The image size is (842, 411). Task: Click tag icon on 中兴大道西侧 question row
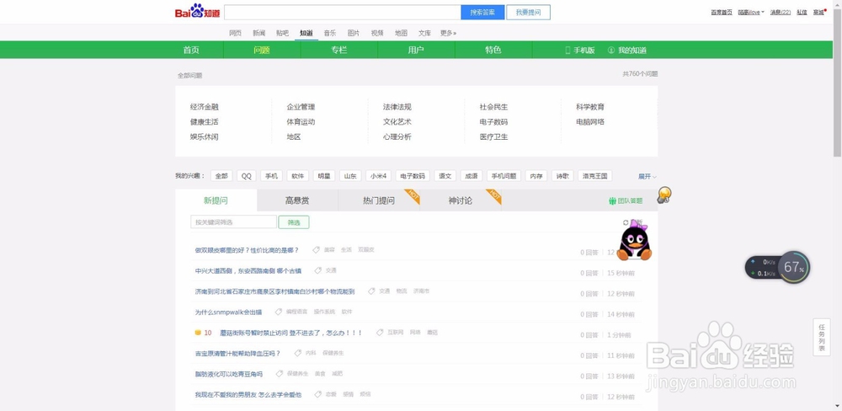318,270
